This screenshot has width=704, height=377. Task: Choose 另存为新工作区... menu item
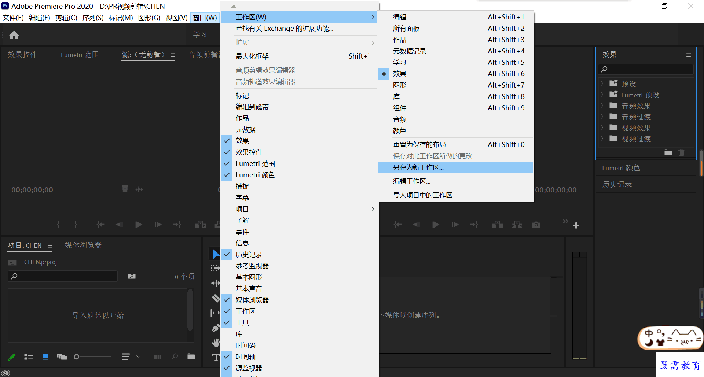[x=455, y=167]
